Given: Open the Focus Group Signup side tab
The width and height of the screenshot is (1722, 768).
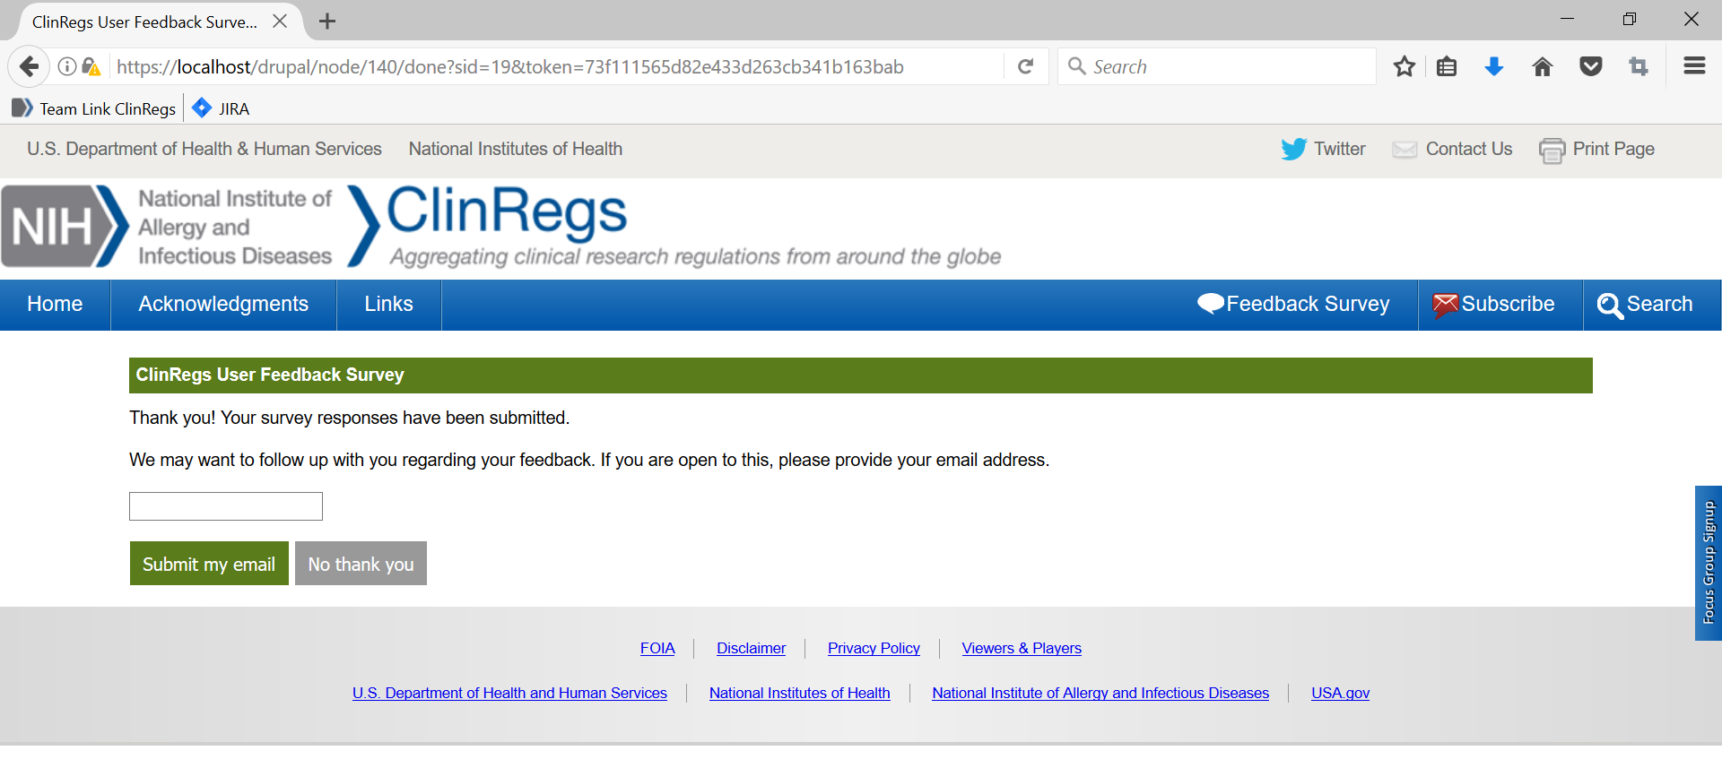Looking at the screenshot, I should (1709, 563).
